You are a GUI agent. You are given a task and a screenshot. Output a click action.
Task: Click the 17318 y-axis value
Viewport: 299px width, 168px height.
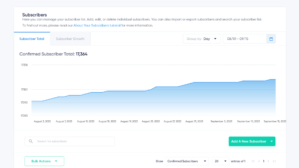coord(24,65)
